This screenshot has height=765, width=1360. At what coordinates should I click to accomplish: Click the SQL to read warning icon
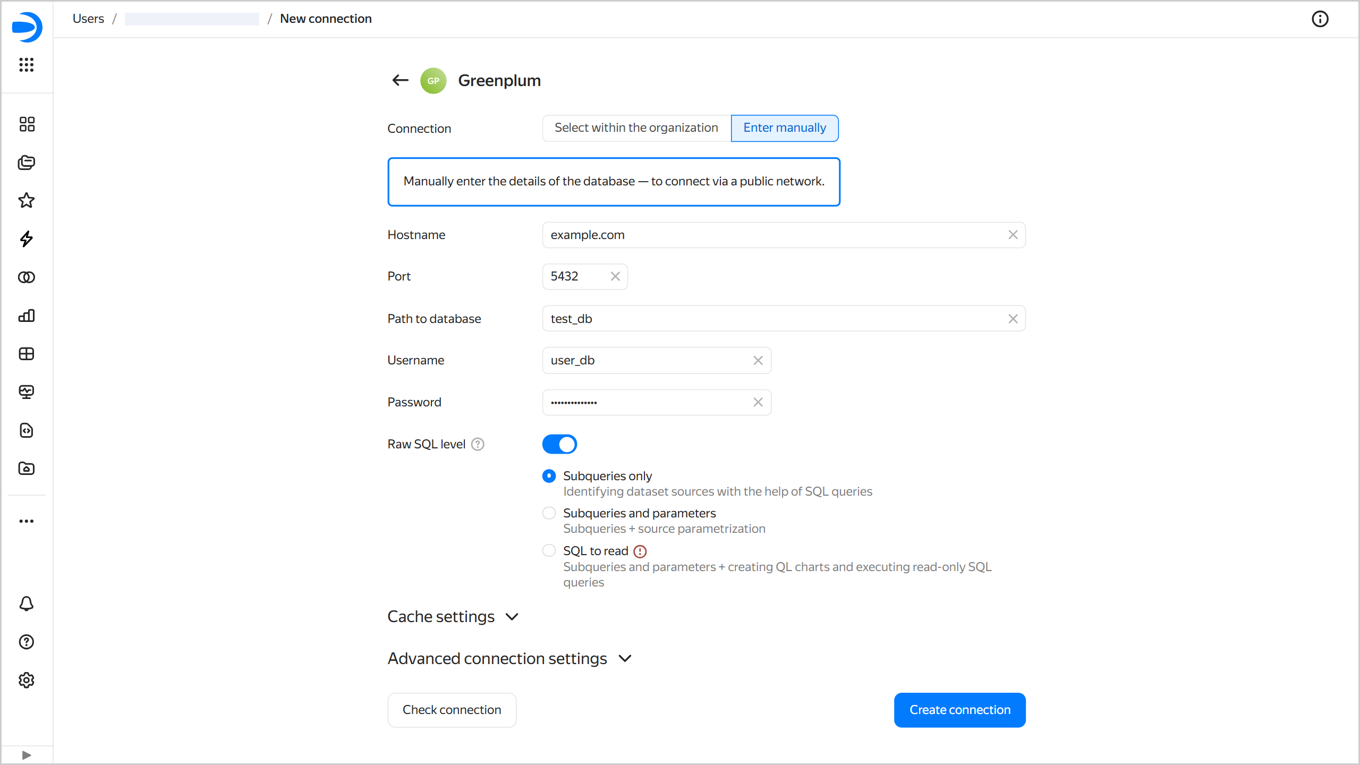pyautogui.click(x=640, y=551)
